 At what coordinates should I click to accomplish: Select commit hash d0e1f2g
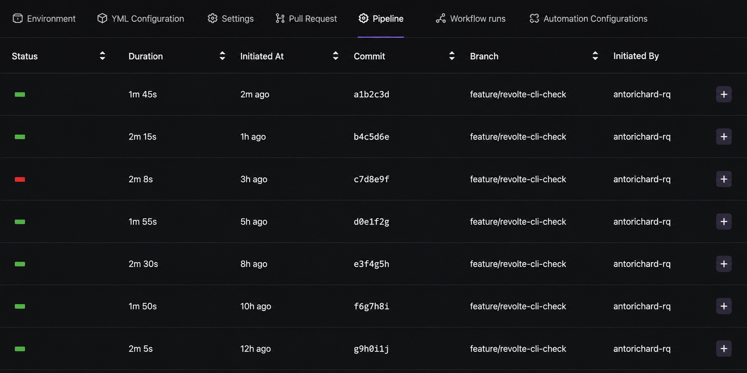click(371, 222)
